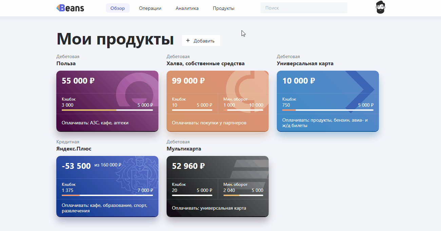Click Яндекс.Плюс cashback progress bar
Screen dimensions: 441x231
[107, 195]
